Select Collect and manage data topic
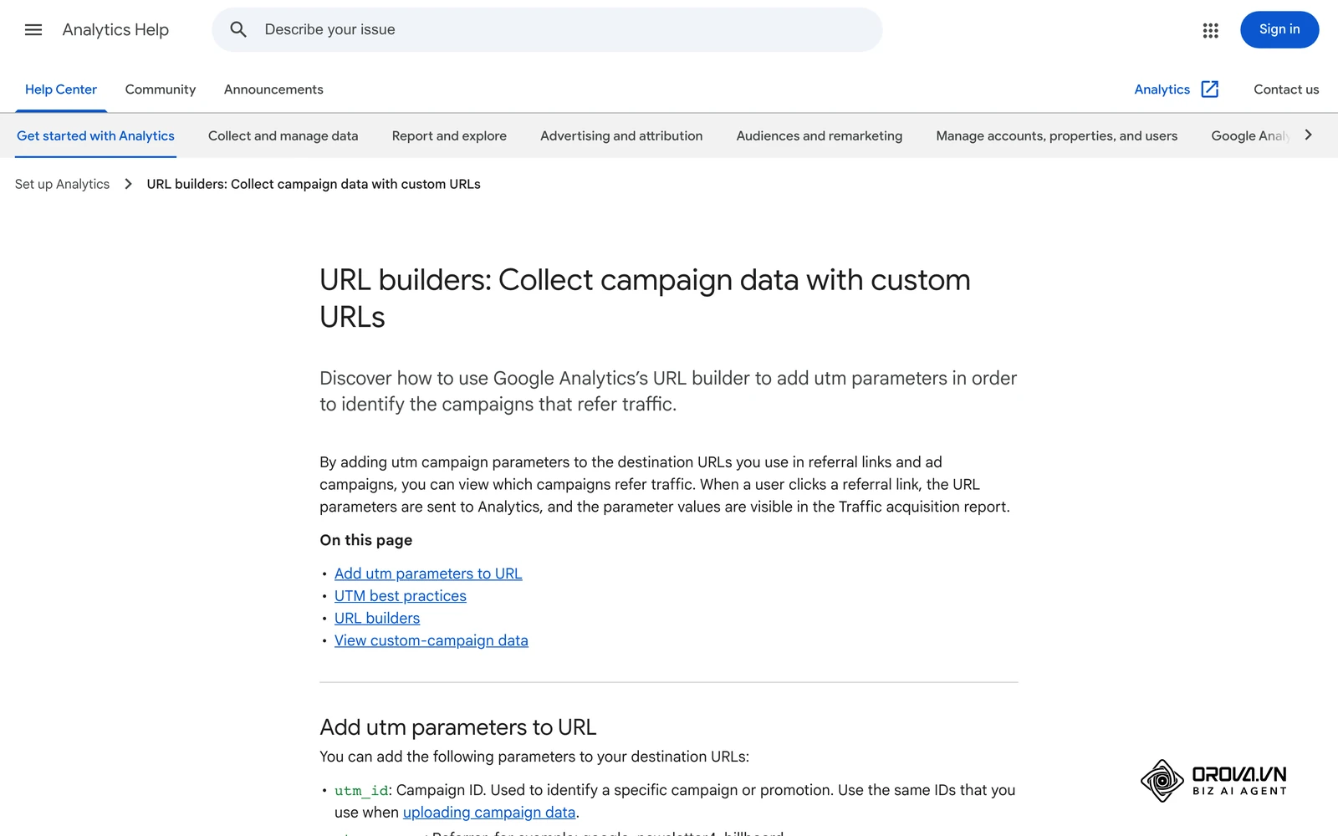The height and width of the screenshot is (836, 1338). (x=283, y=135)
